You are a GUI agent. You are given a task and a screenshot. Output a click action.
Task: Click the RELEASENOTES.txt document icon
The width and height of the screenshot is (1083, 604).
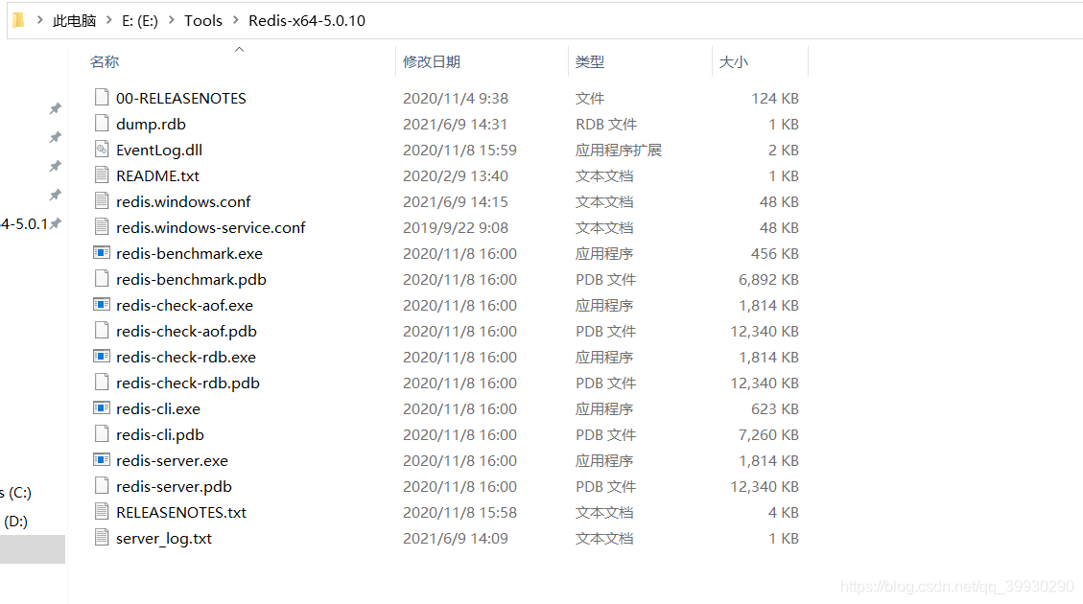point(102,512)
